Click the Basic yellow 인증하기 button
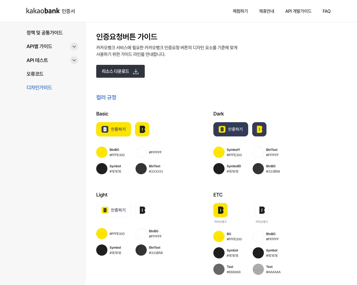Viewport: 357px width, 285px height. [114, 129]
